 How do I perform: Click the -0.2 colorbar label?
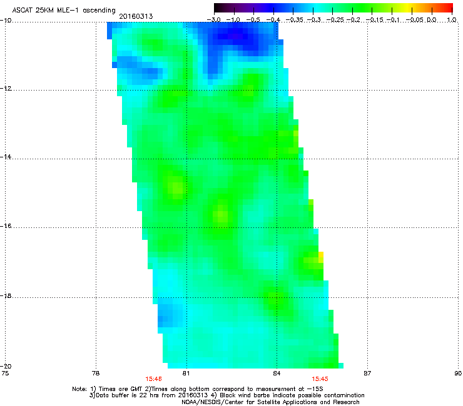click(353, 20)
